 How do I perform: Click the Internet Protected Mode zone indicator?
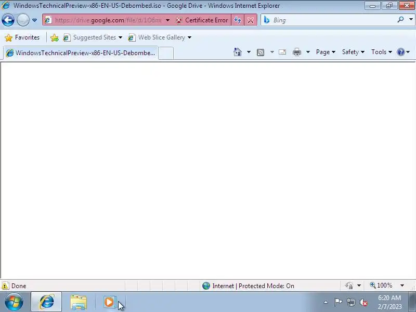(x=248, y=285)
